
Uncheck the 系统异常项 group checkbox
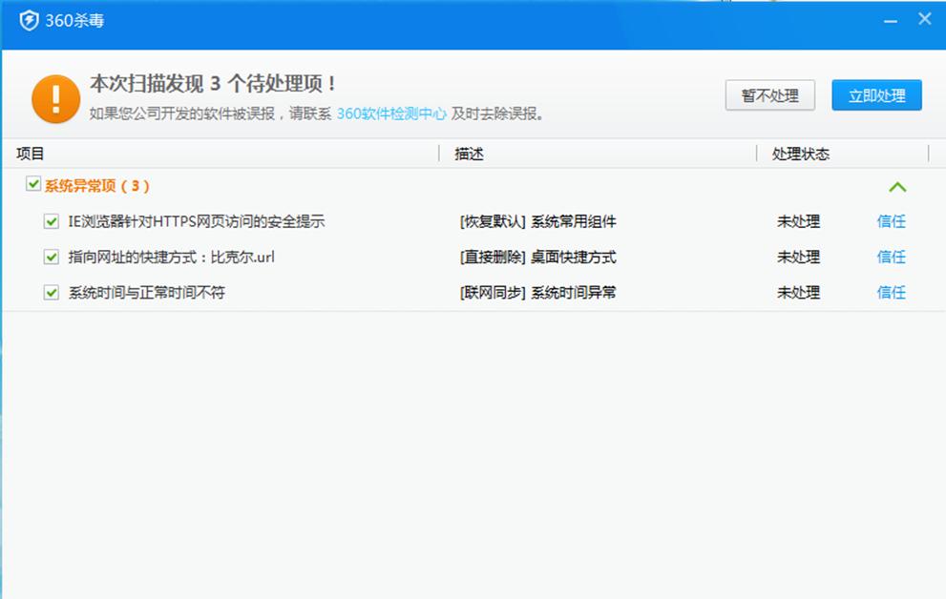point(32,186)
